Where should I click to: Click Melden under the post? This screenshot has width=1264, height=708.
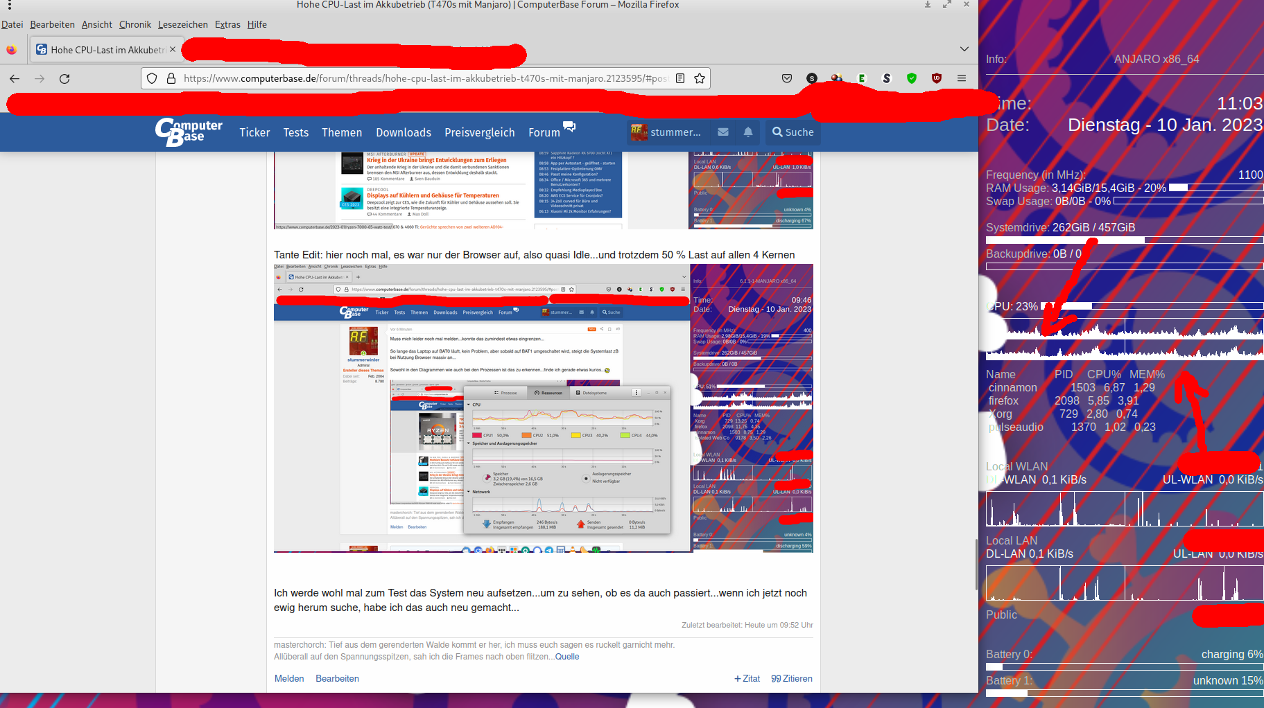[289, 678]
